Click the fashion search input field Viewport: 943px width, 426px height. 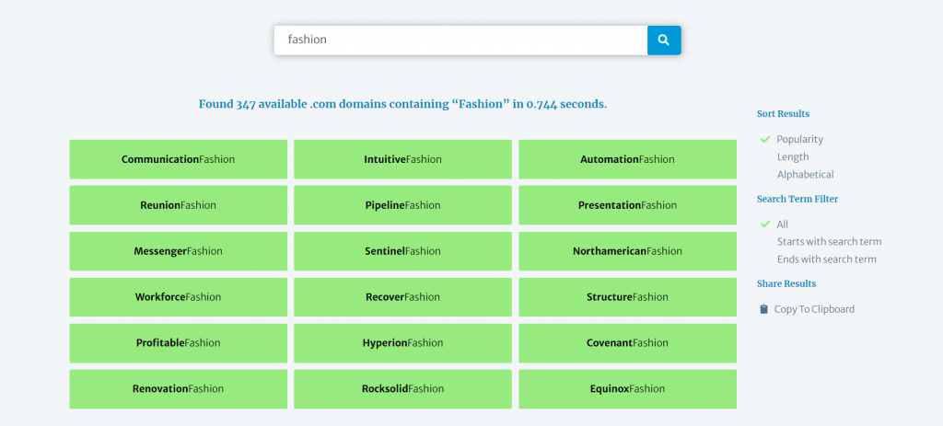tap(460, 40)
